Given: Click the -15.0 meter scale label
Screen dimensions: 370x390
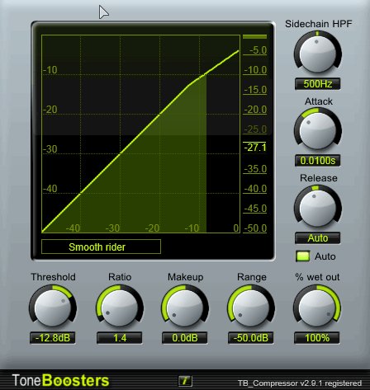Looking at the screenshot, I should click(255, 90).
